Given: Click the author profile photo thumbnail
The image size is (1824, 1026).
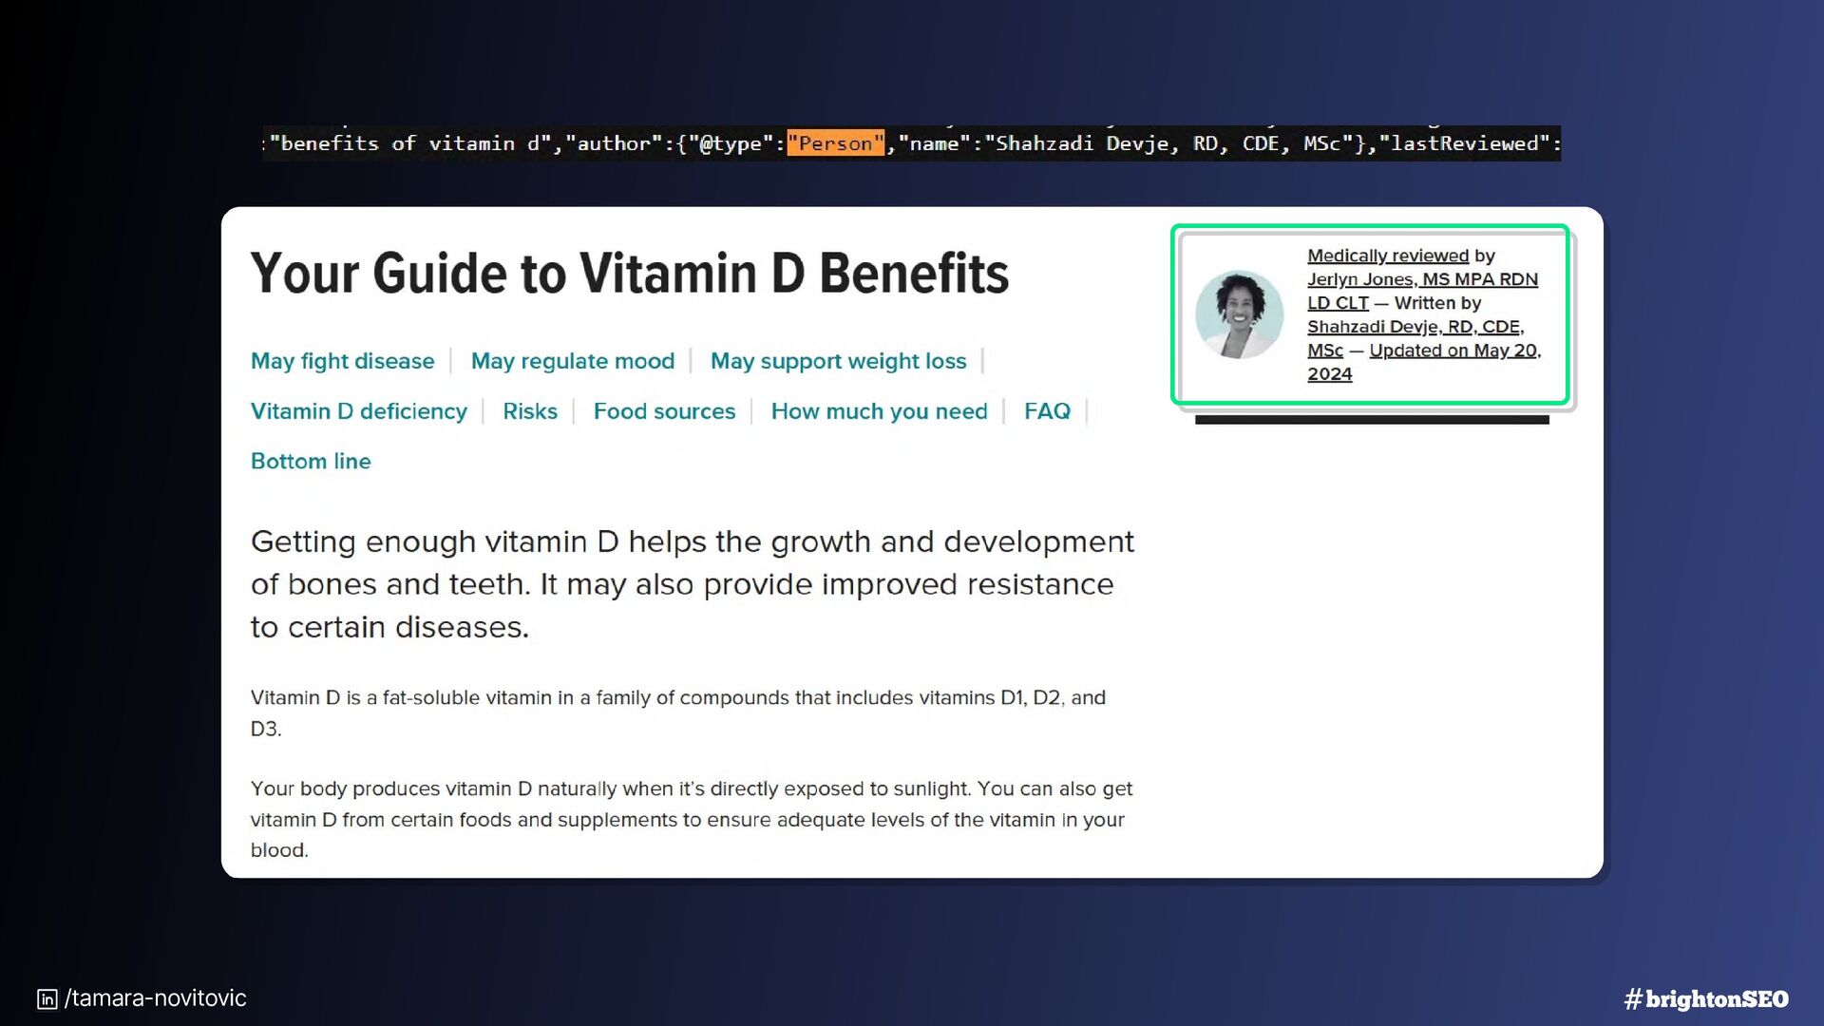Looking at the screenshot, I should pos(1239,314).
